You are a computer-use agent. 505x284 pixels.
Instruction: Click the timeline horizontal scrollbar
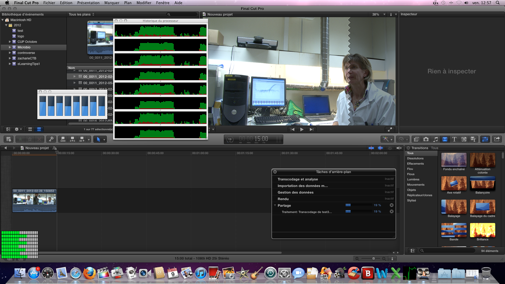[160, 253]
